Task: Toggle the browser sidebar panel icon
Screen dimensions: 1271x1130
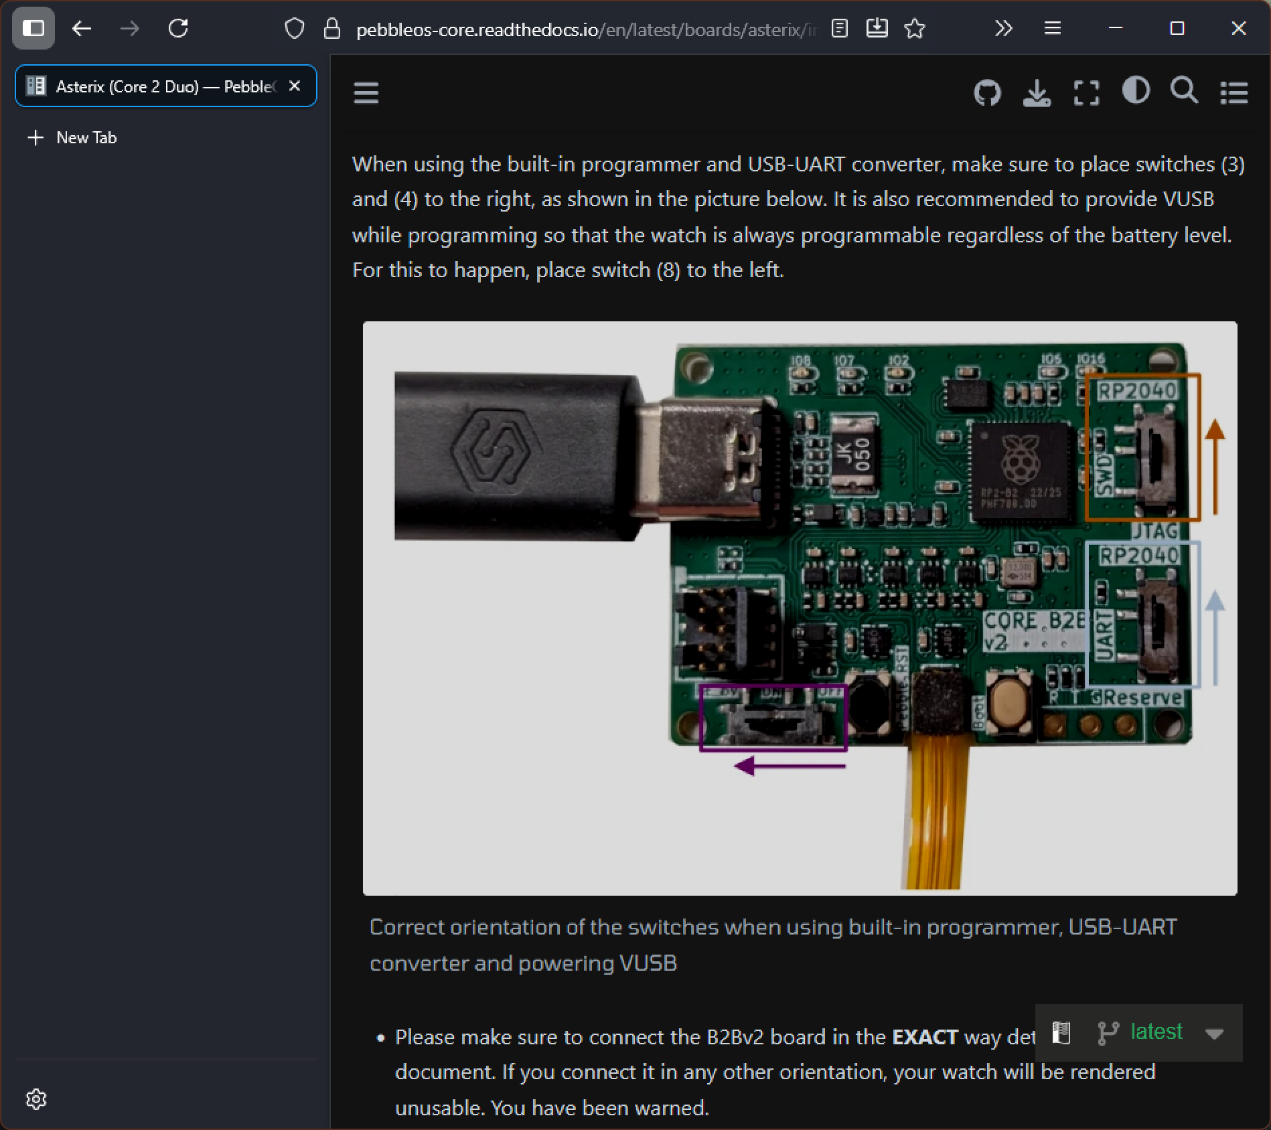Action: [x=33, y=28]
